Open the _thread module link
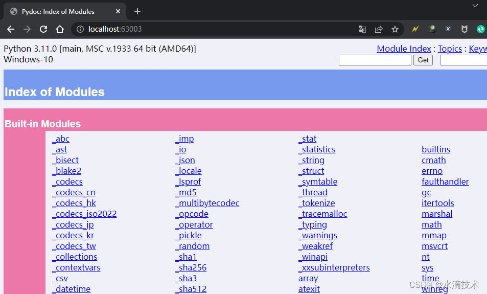 (313, 192)
